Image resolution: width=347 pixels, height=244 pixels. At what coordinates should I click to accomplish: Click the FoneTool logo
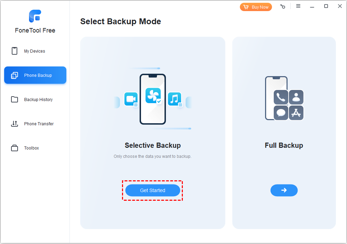point(35,16)
